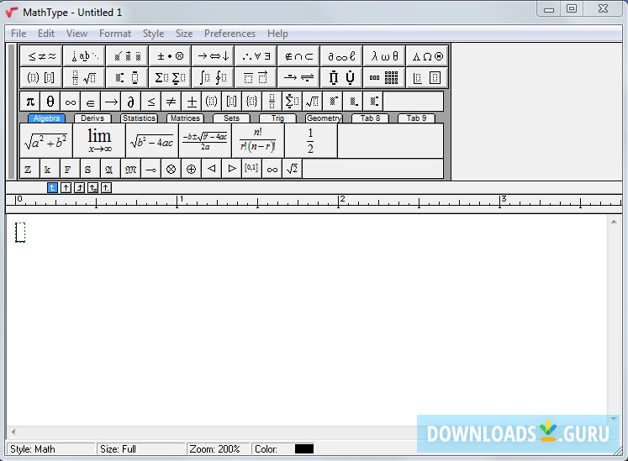Insert the pi symbol from small bar

point(30,102)
